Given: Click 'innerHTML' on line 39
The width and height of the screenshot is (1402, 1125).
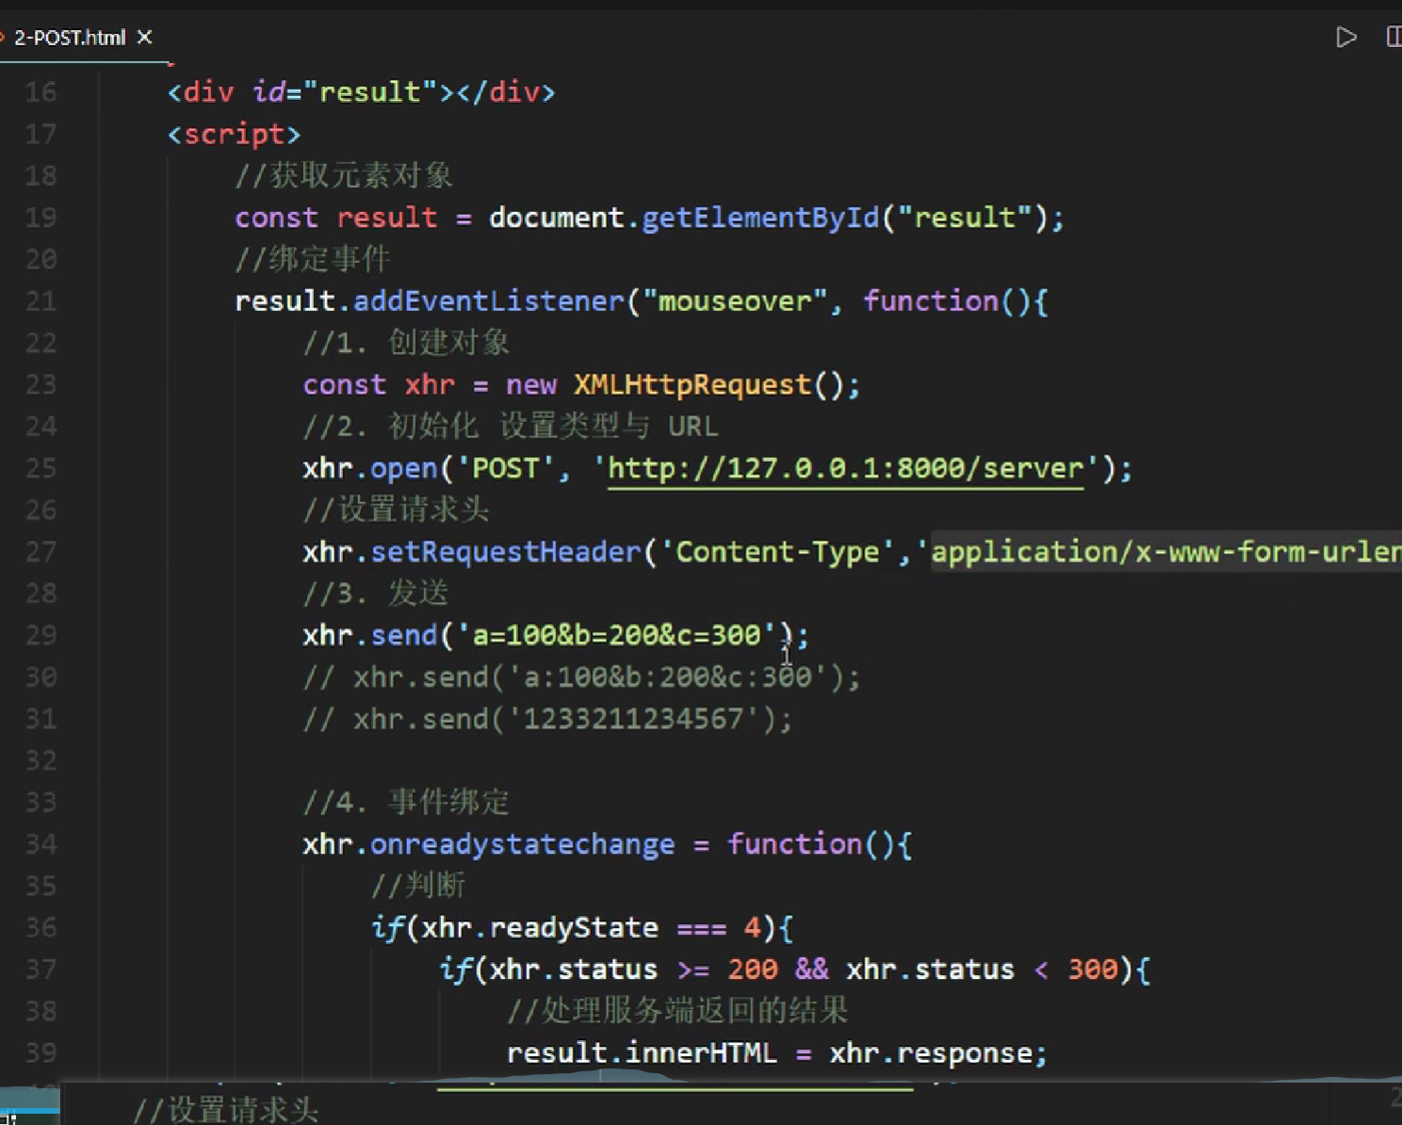Looking at the screenshot, I should click(701, 1052).
